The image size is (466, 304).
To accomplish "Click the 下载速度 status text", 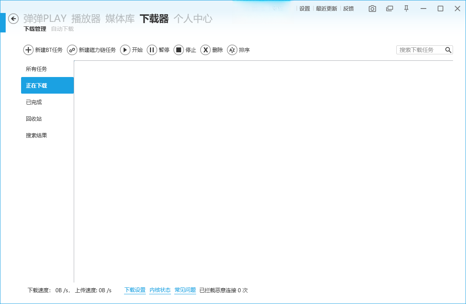I will point(49,290).
